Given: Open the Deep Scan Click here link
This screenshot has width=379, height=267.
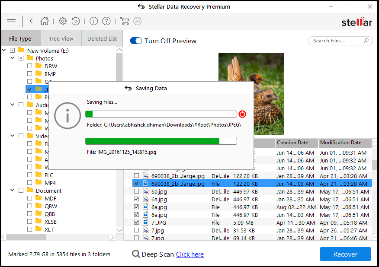Looking at the screenshot, I should pyautogui.click(x=190, y=254).
